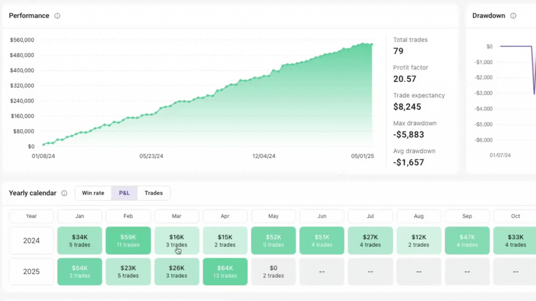Screen dimensions: 536x301
Task: Click the 2024 year row label
Action: click(31, 240)
